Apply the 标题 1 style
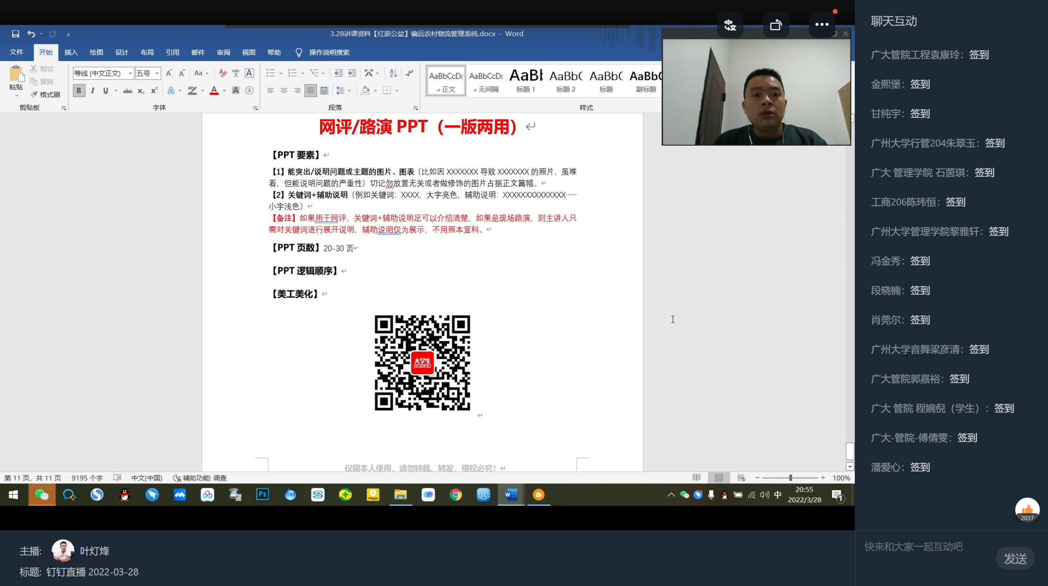The image size is (1048, 586). point(526,81)
